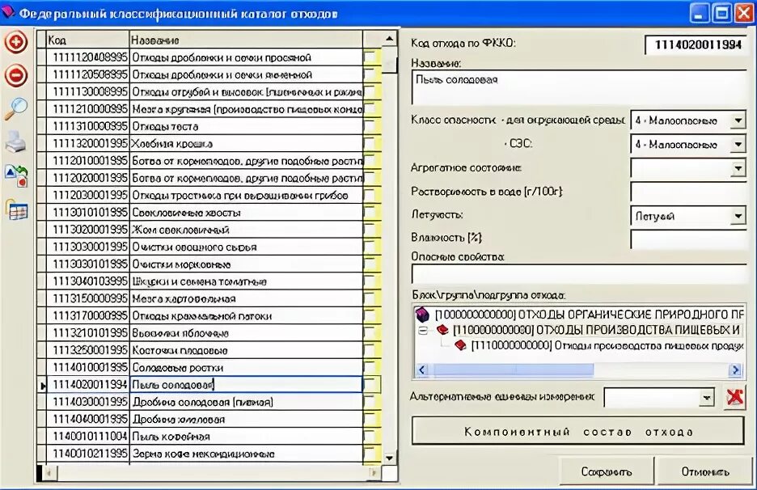Click the table horizontal scroll left arrow
Image resolution: width=757 pixels, height=490 pixels.
click(49, 473)
